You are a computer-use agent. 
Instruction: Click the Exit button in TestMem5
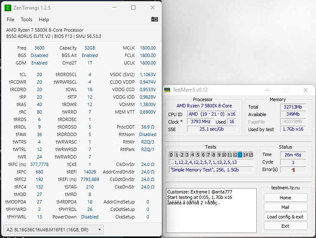tap(286, 226)
